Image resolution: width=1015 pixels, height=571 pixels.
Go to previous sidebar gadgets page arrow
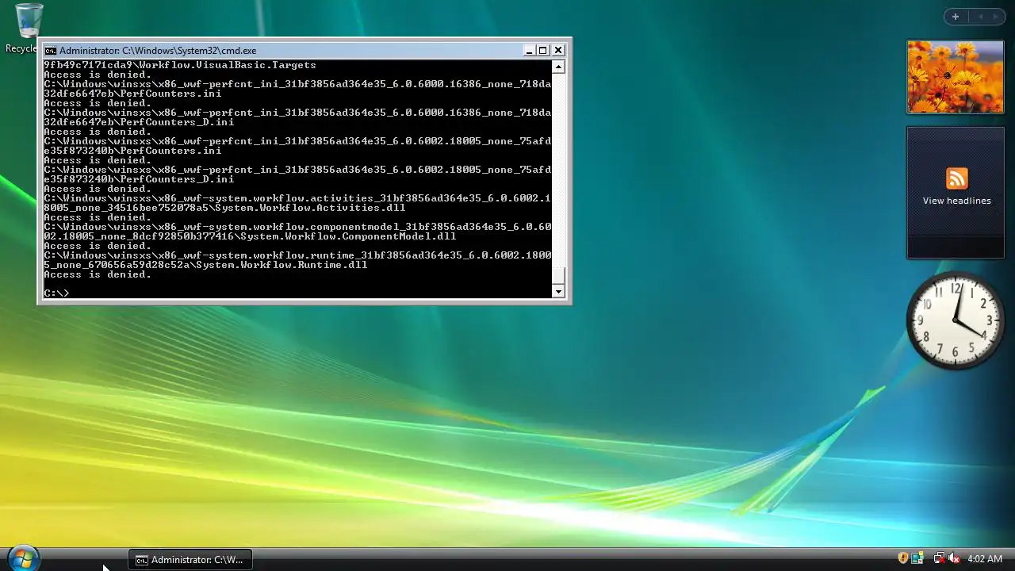coord(980,17)
